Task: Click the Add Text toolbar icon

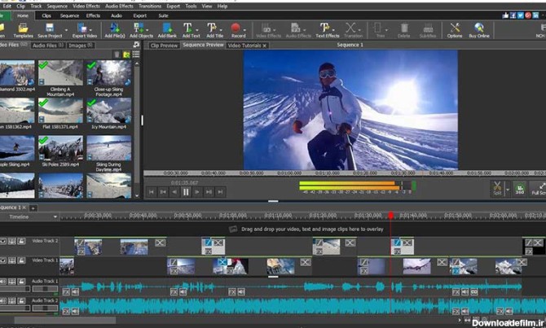Action: (189, 29)
